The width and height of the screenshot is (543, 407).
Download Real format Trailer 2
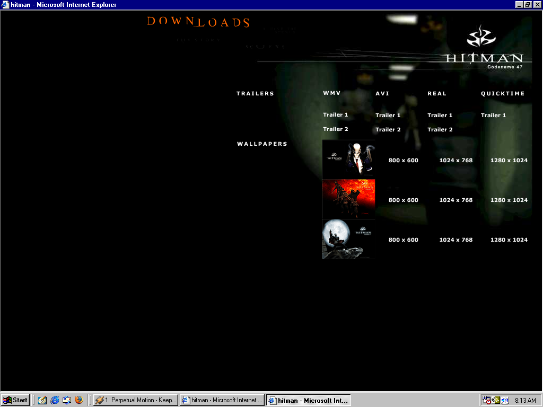tap(440, 129)
